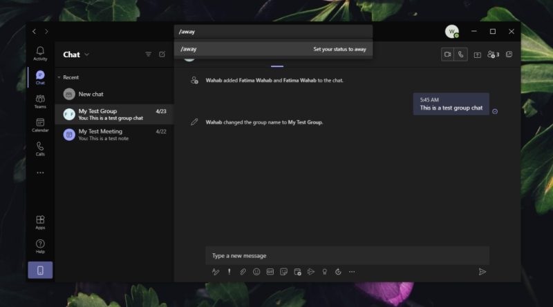The image size is (553, 307).
Task: View the 3 group participants
Action: [x=493, y=55]
